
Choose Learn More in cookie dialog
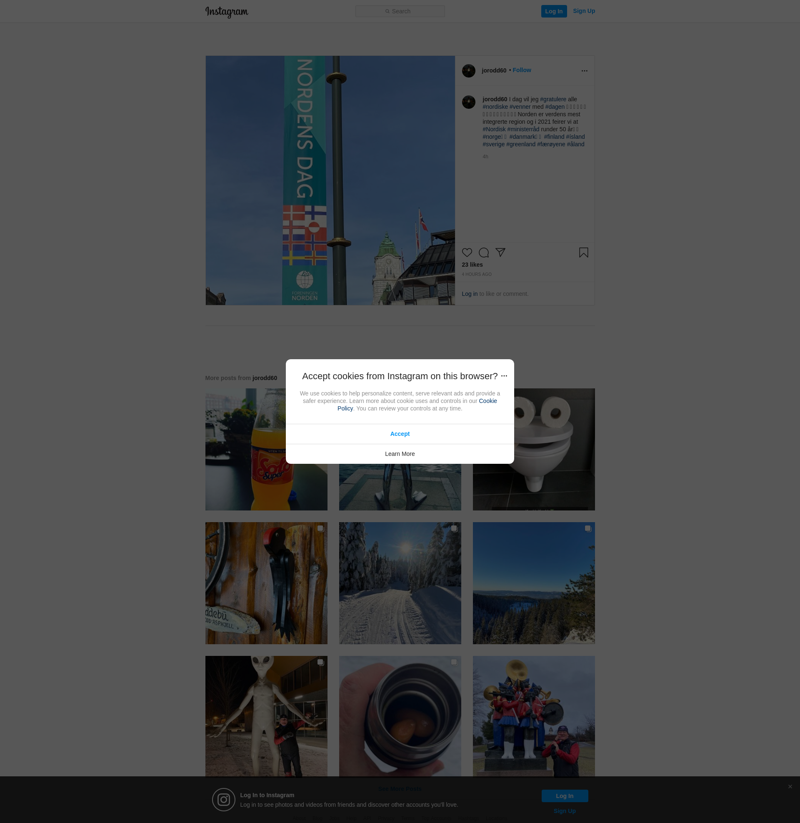point(400,454)
